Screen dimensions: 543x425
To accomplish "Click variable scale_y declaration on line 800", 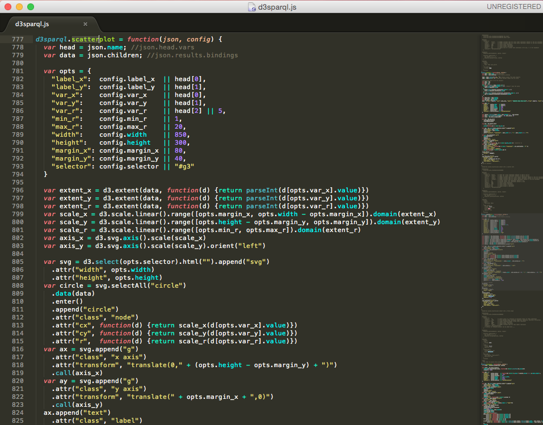I will 73,222.
